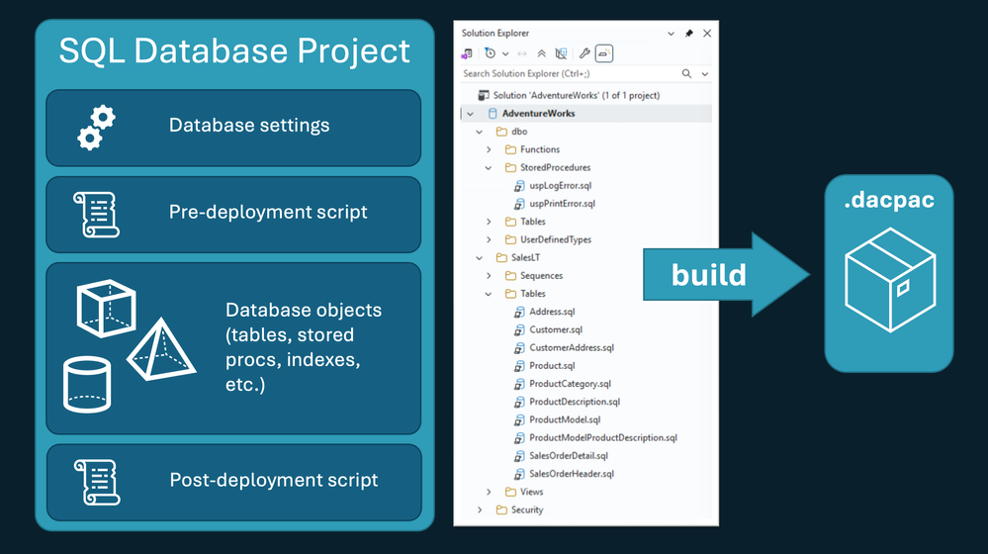Collapse the SalesLT folder
The image size is (988, 554).
[480, 258]
